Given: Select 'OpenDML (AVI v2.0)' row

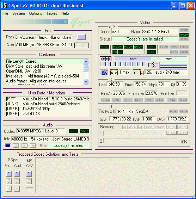Looking at the screenshot, I should point(44,71).
